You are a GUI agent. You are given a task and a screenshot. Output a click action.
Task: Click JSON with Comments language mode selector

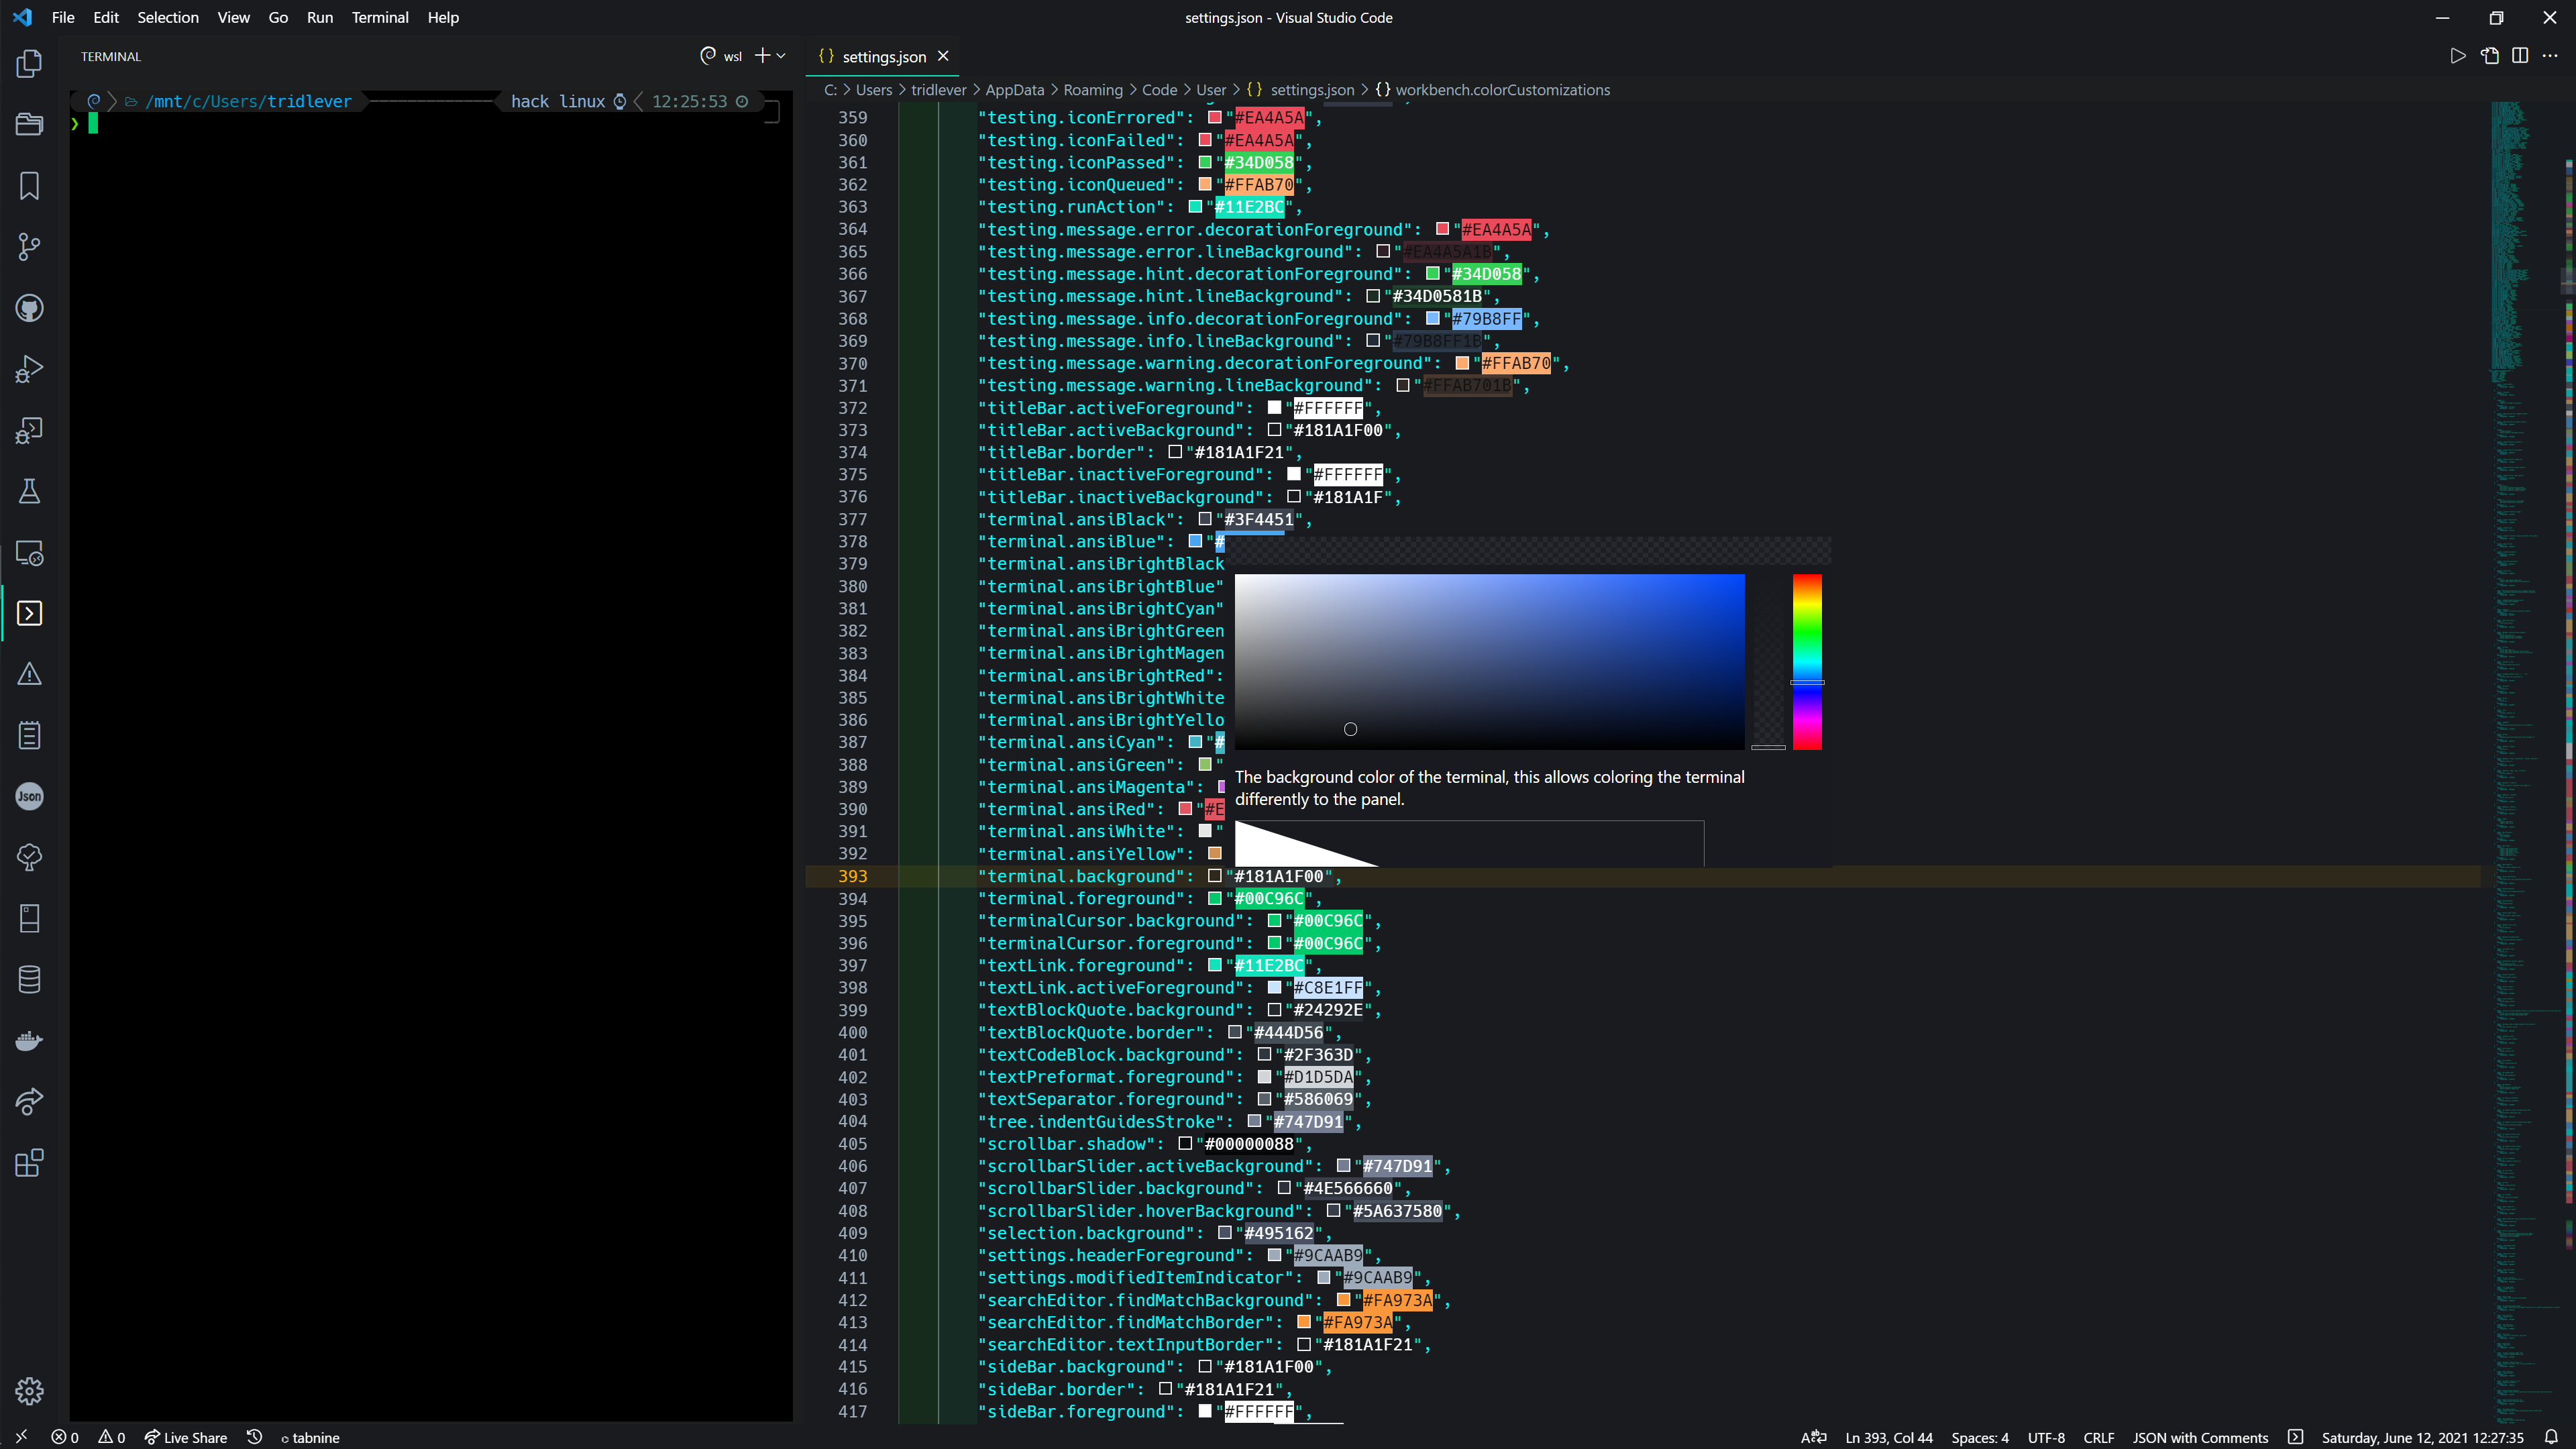pos(2200,1437)
